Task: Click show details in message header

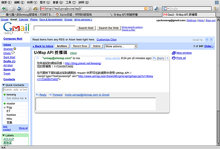Action: pos(113,58)
